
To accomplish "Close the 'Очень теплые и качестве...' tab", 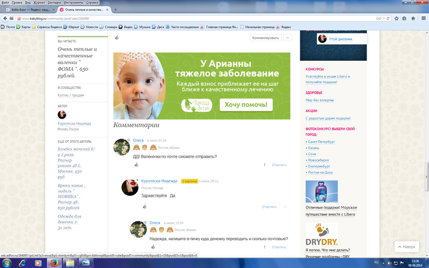I will tap(107, 9).
